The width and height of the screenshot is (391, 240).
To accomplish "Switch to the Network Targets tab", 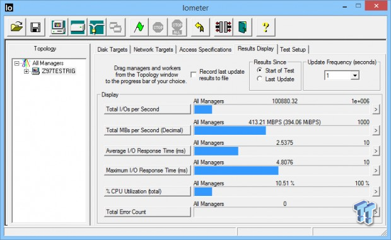I will click(153, 50).
